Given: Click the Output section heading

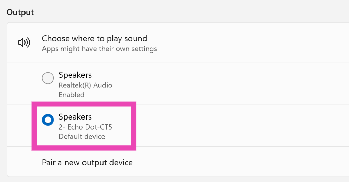Looking at the screenshot, I should coord(20,12).
